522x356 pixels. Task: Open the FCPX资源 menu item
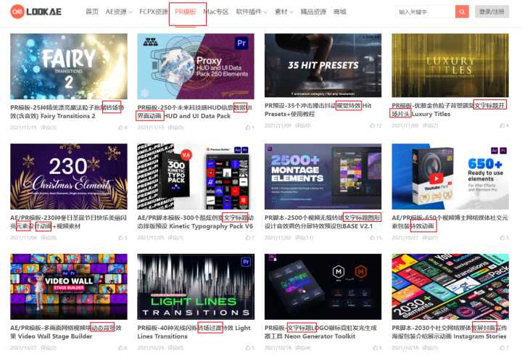152,12
